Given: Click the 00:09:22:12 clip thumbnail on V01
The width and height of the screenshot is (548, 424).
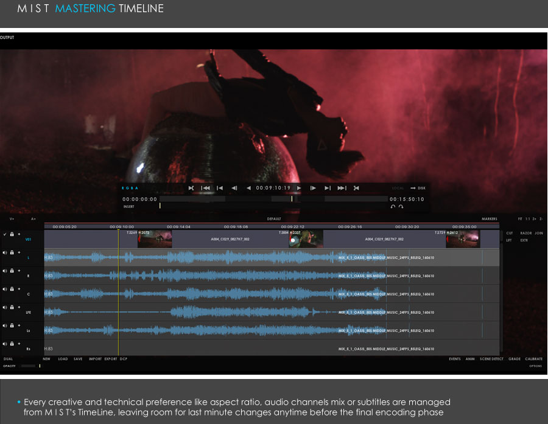Looking at the screenshot, I should 306,239.
